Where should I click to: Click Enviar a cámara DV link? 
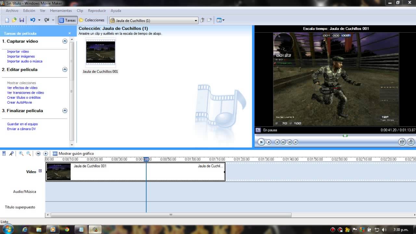pos(21,129)
